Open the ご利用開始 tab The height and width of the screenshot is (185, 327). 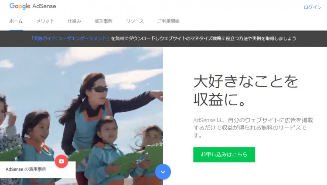[168, 21]
